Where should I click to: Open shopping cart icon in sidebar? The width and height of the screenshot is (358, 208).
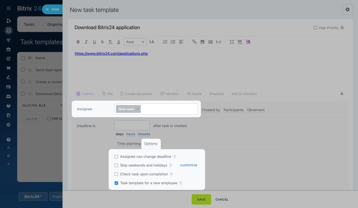click(9, 68)
